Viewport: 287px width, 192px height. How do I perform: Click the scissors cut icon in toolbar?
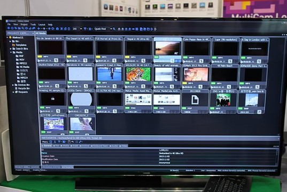point(61,29)
